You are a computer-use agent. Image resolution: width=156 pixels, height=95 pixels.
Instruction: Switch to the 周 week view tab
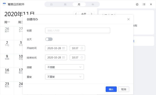[x=65, y=4]
